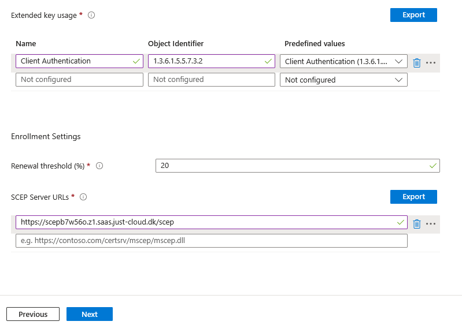This screenshot has width=462, height=325.
Task: Show the SCEP Server URLs info icon
Action: [x=83, y=197]
